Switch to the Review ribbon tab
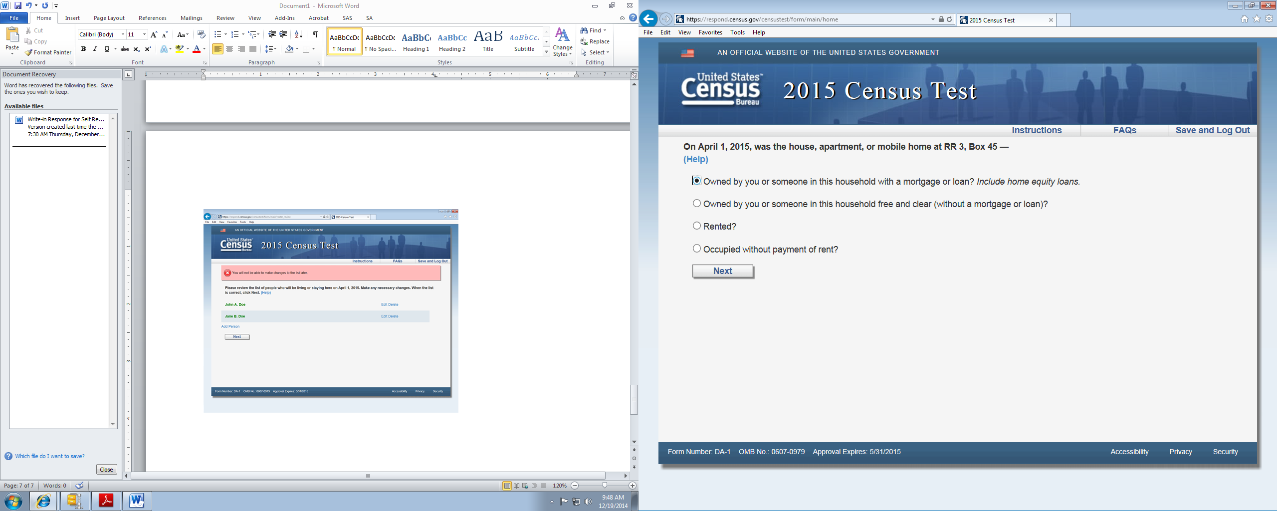The width and height of the screenshot is (1277, 511). (225, 18)
